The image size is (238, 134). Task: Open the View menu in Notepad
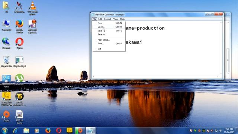(116, 19)
